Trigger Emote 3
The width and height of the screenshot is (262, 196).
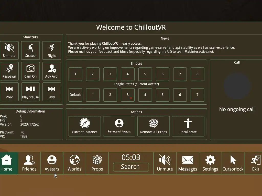(110, 74)
